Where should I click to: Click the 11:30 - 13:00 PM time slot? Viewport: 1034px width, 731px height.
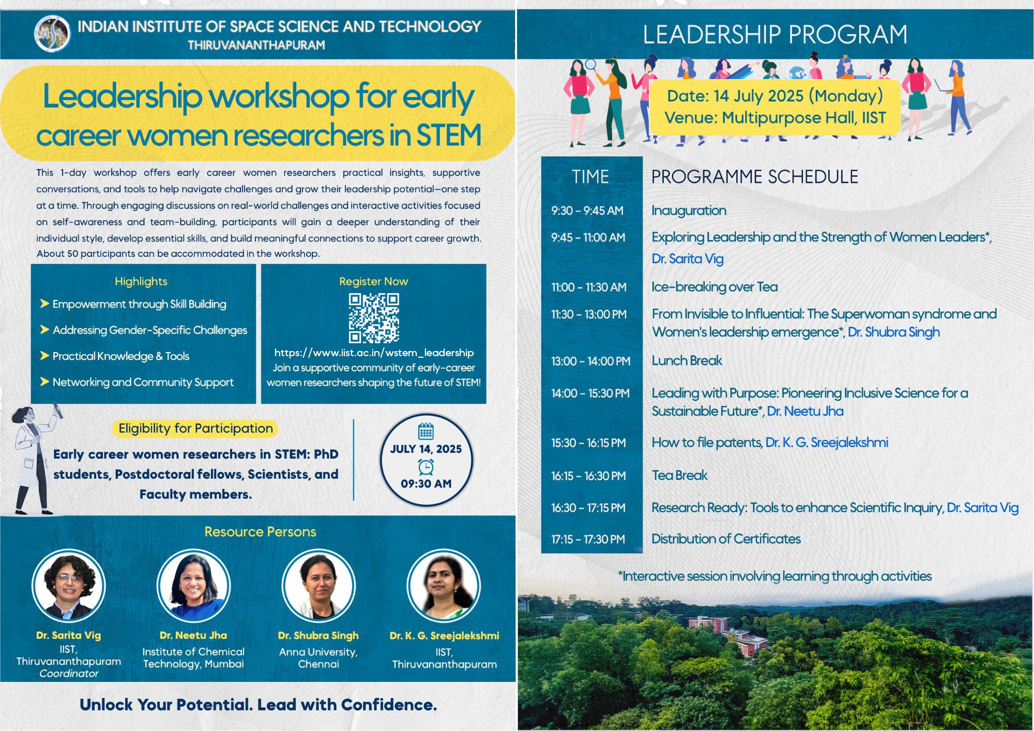589,314
